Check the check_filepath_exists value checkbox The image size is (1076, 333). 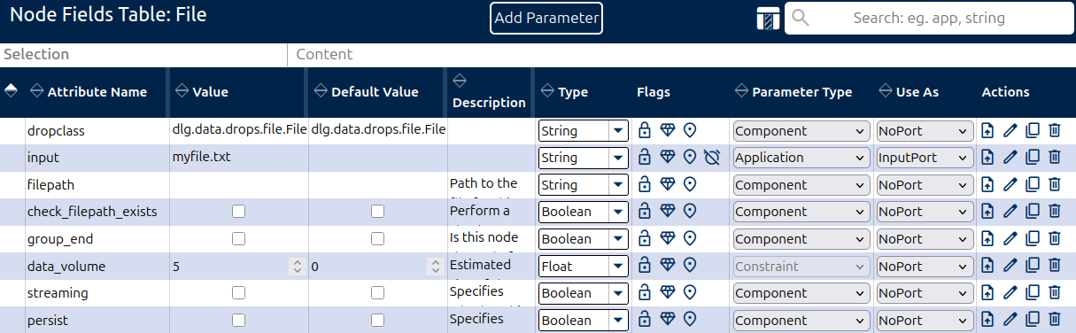click(x=238, y=212)
